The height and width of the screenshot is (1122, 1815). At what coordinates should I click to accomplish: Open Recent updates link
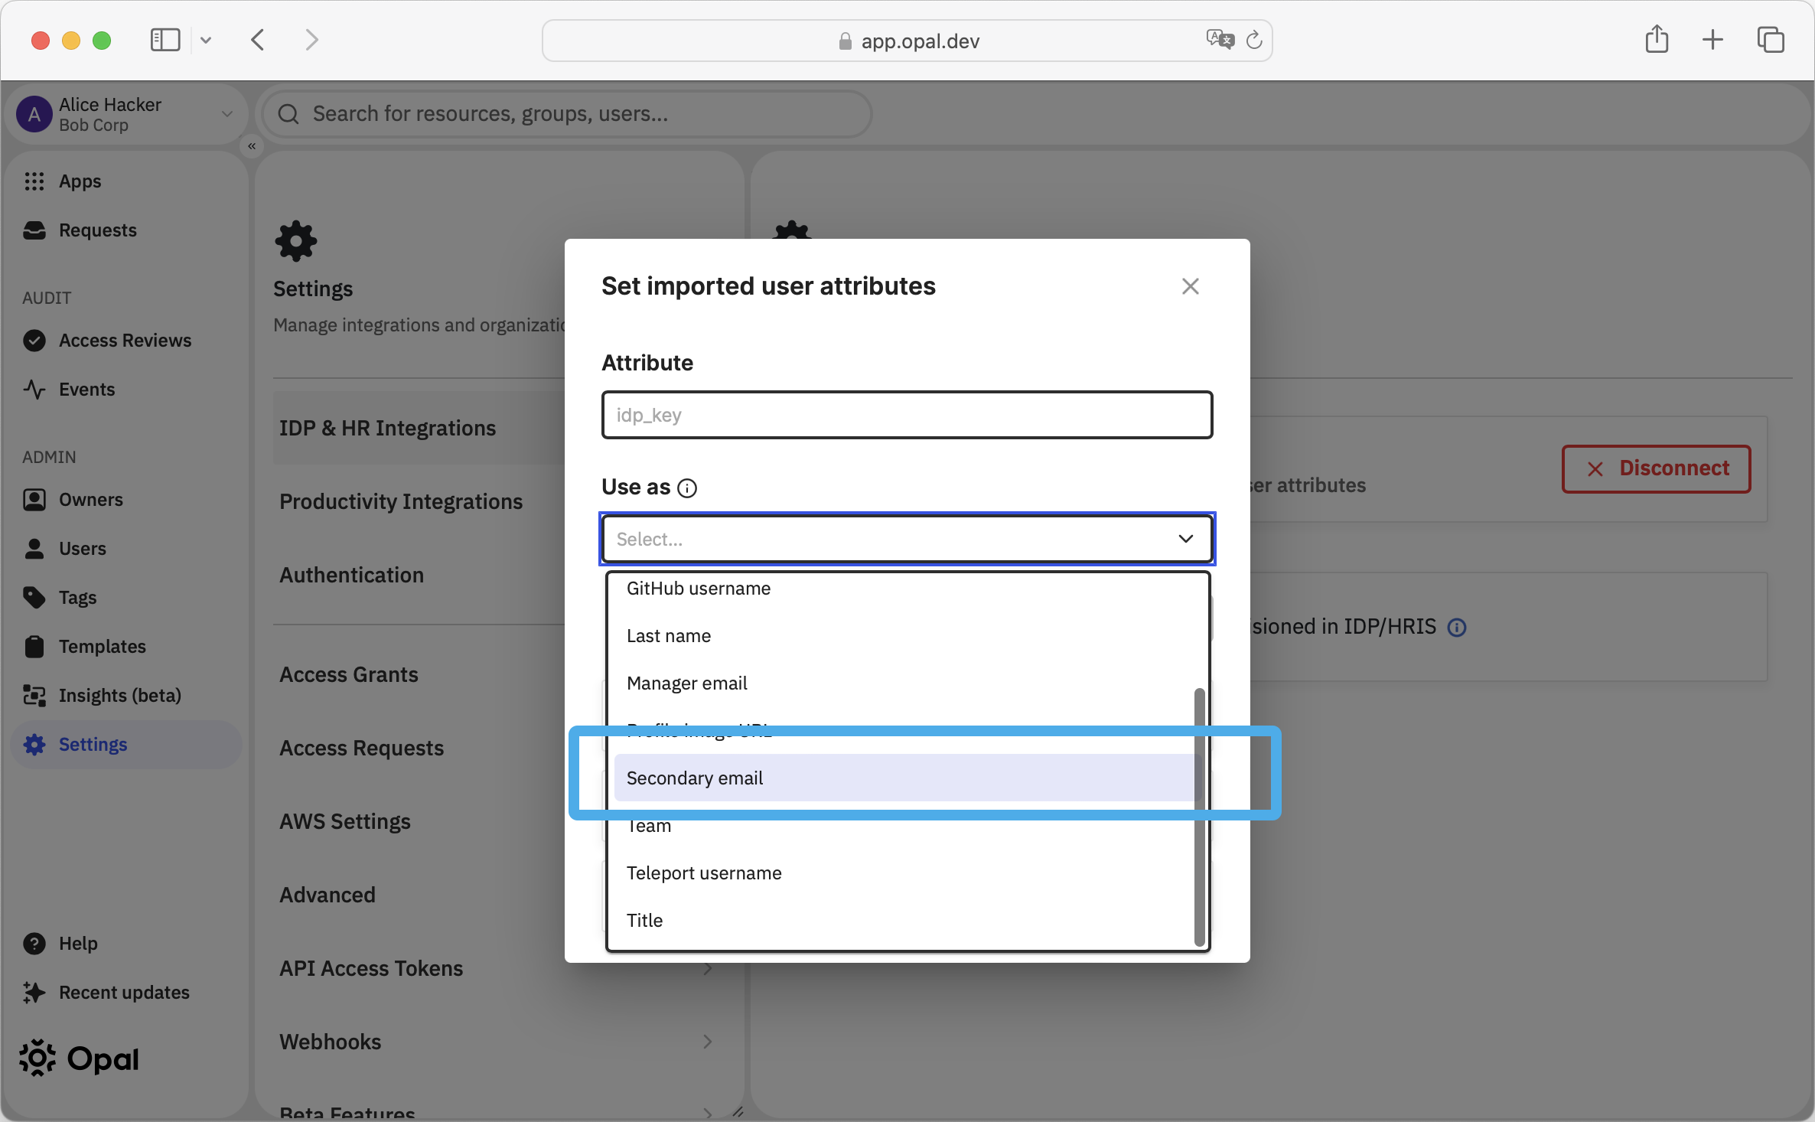coord(124,993)
